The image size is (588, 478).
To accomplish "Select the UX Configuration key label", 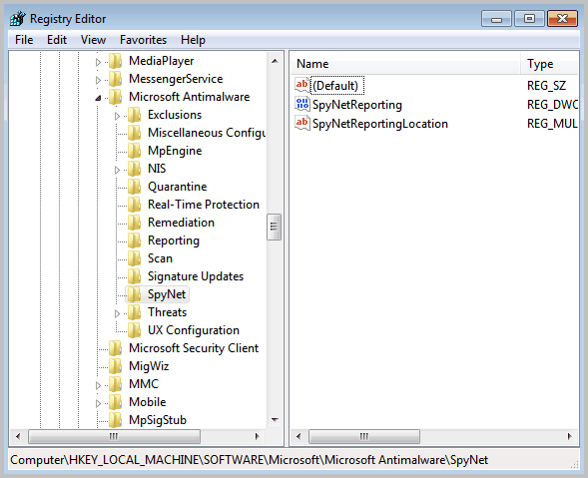I will [x=193, y=330].
